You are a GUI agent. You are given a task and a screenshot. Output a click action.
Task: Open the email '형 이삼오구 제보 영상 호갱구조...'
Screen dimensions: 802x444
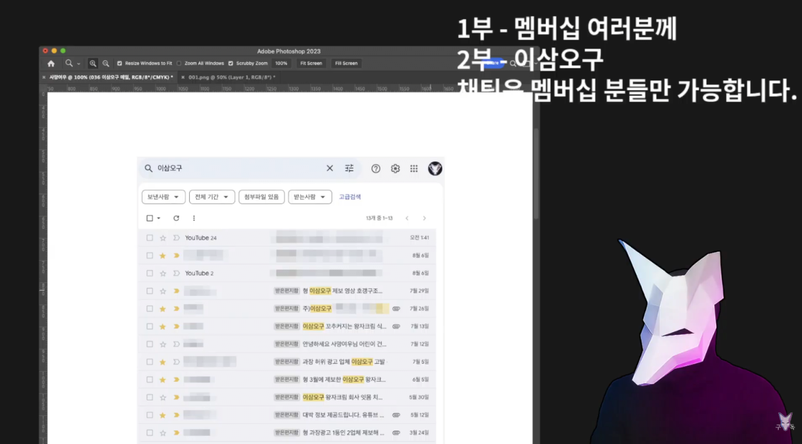(x=342, y=291)
